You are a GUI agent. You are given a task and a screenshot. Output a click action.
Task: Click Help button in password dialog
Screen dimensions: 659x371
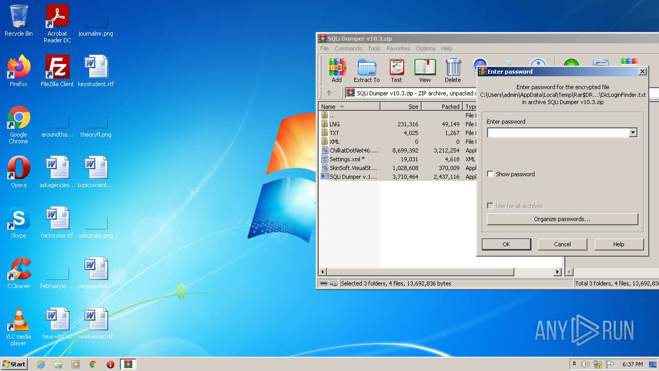[x=619, y=244]
